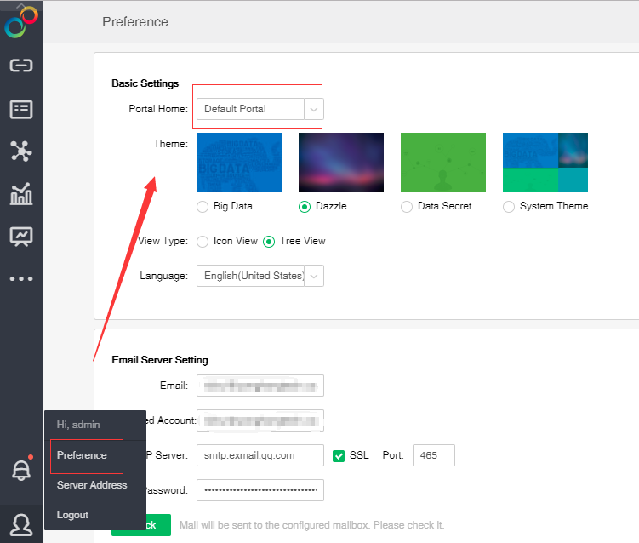Open the Language dropdown
639x543 pixels.
coord(314,276)
